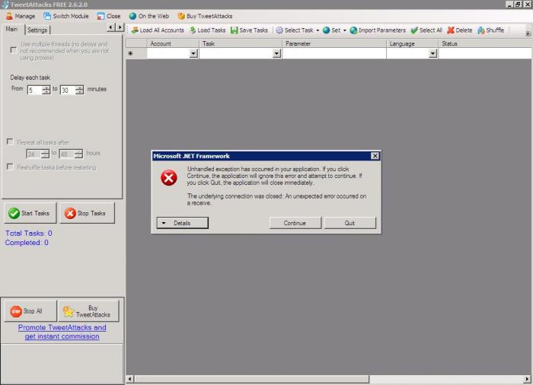Click the green Start Tasks checkmark icon

14,213
